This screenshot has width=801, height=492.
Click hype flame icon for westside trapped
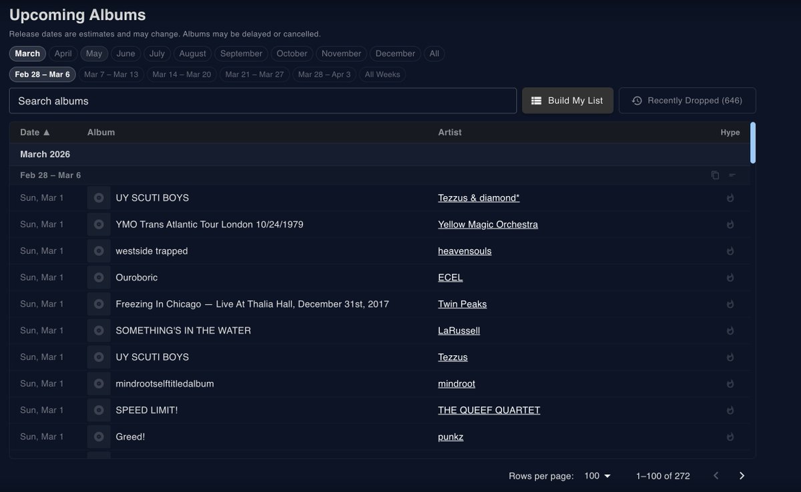coord(730,251)
